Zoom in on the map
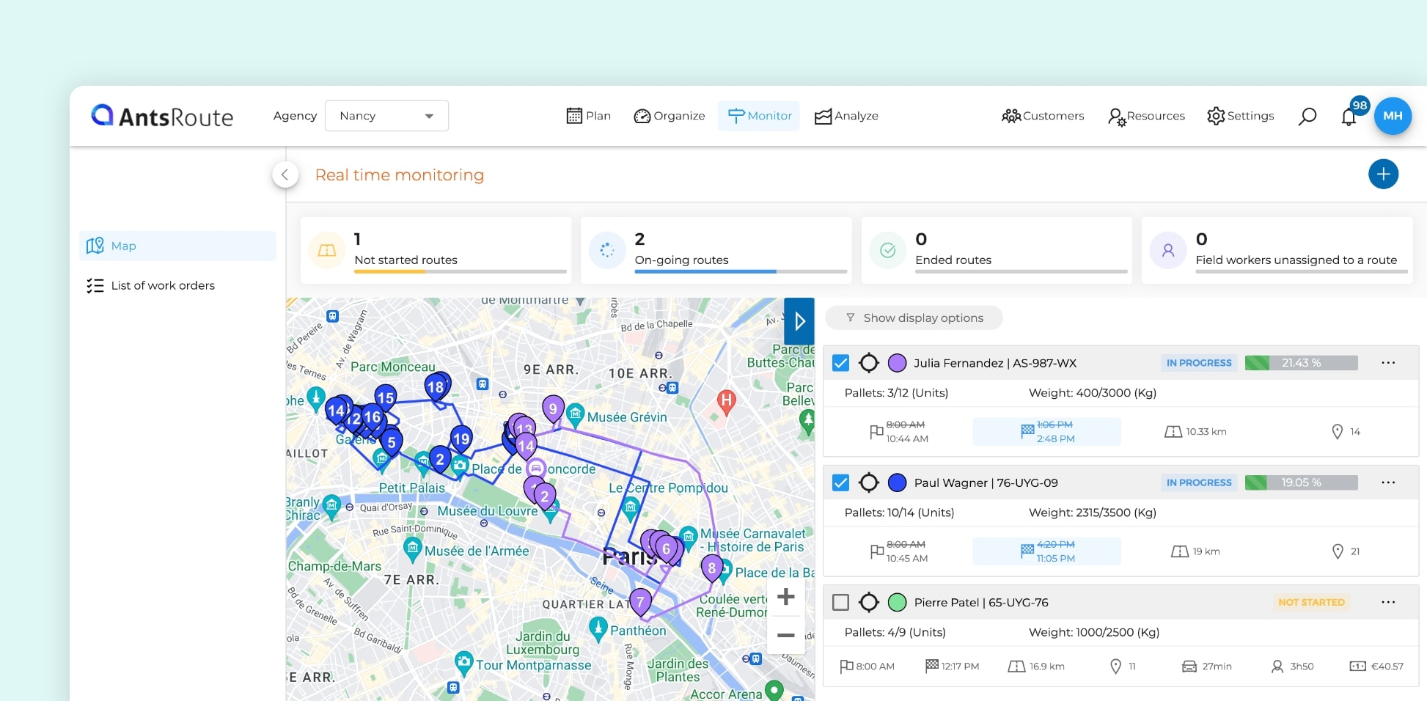The image size is (1427, 701). (x=785, y=597)
